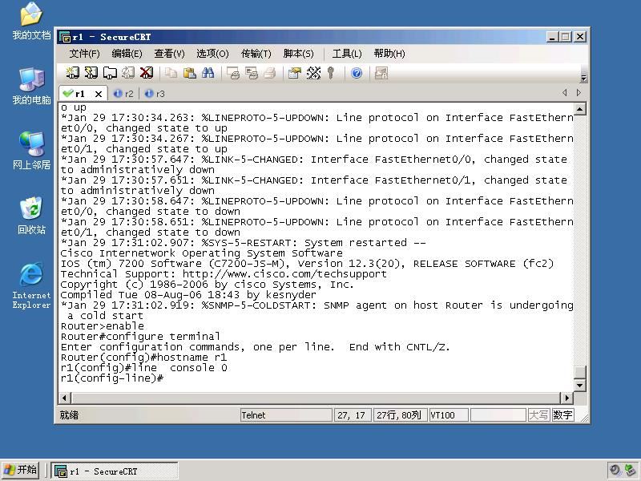Viewport: 641px width, 481px height.
Task: Click vertical scrollbar up arrow
Action: coord(580,109)
